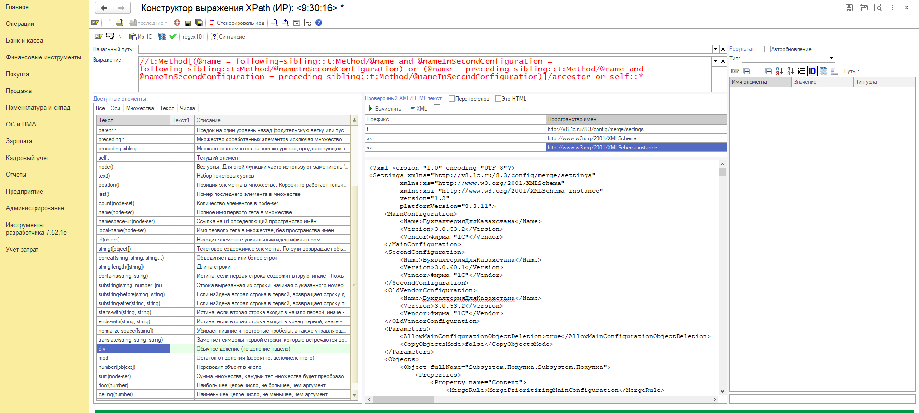Click the Имя элемента column header

point(760,82)
